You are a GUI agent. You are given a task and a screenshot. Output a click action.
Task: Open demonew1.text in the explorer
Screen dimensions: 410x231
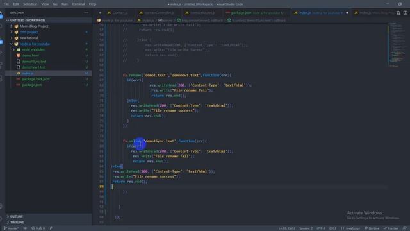point(49,67)
